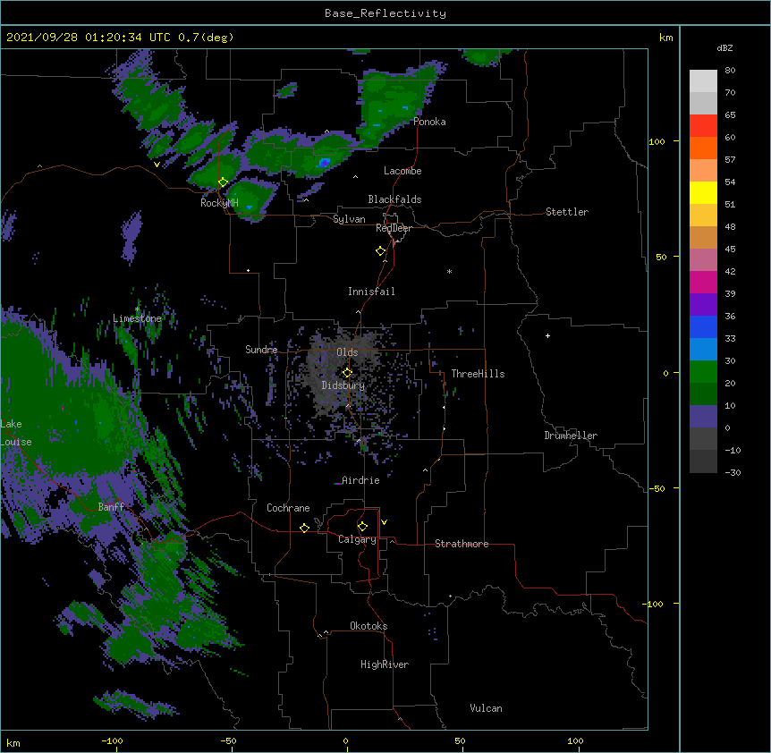Click the white asterisk marker east of Innisfail
This screenshot has height=753, width=771.
tap(449, 272)
